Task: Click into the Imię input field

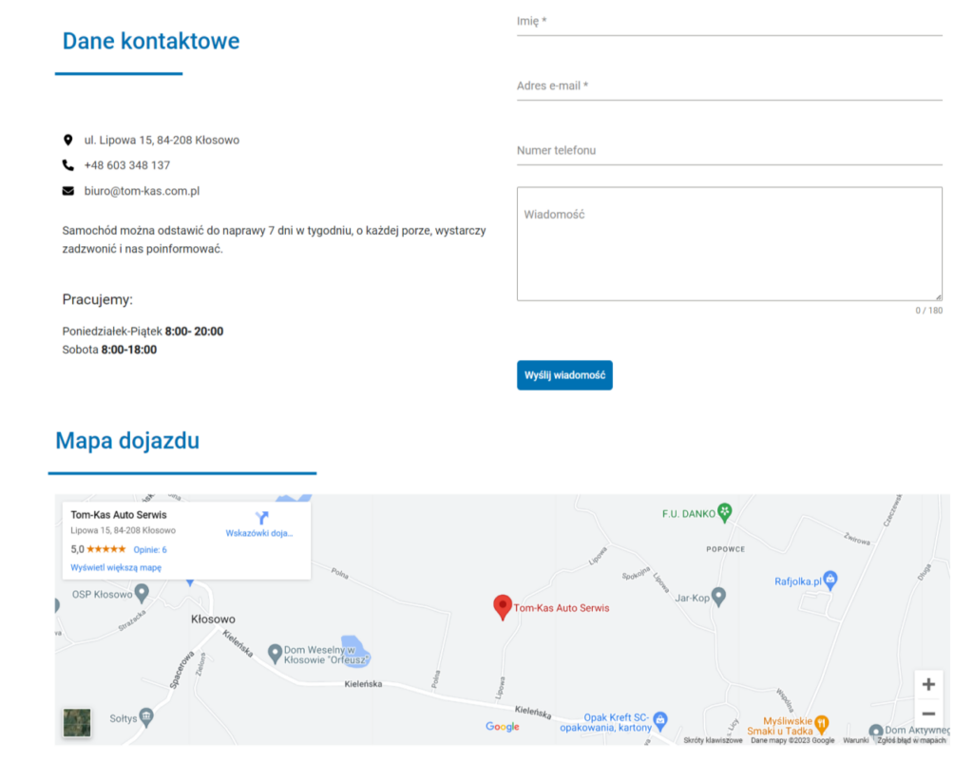Action: [x=729, y=21]
